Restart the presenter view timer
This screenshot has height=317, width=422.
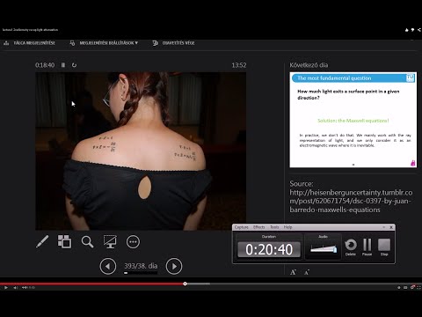[x=74, y=65]
